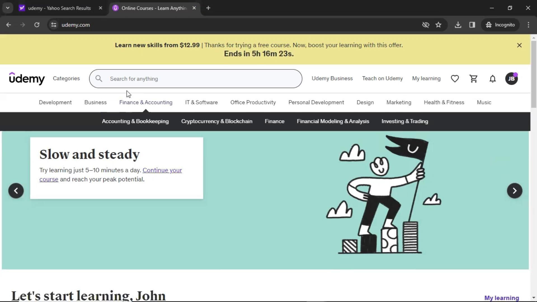Follow the Continue your course link
The width and height of the screenshot is (537, 302).
[x=162, y=170]
